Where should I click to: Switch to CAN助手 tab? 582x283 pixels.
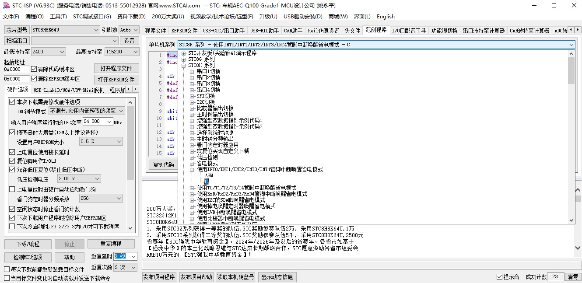pyautogui.click(x=293, y=31)
